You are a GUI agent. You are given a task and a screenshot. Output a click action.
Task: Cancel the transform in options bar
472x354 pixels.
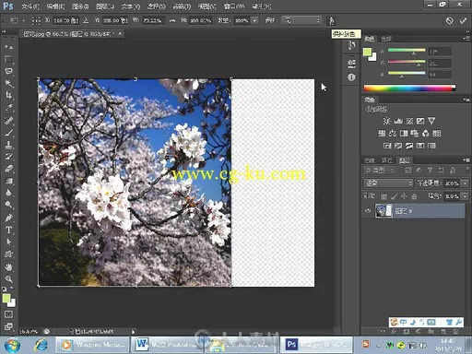point(449,20)
